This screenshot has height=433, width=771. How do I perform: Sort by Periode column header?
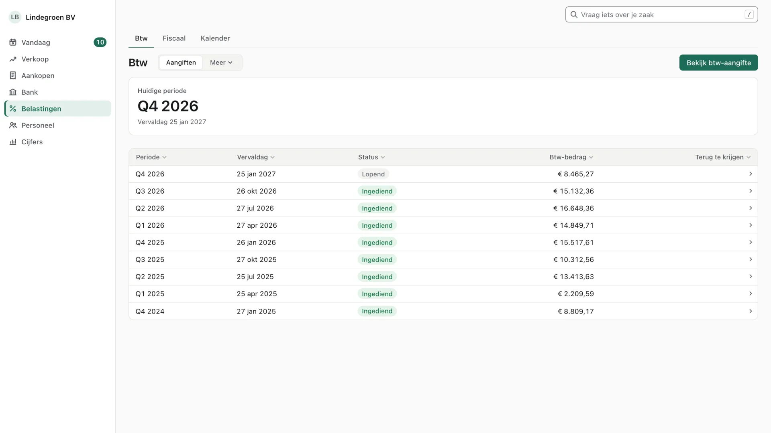tap(151, 157)
